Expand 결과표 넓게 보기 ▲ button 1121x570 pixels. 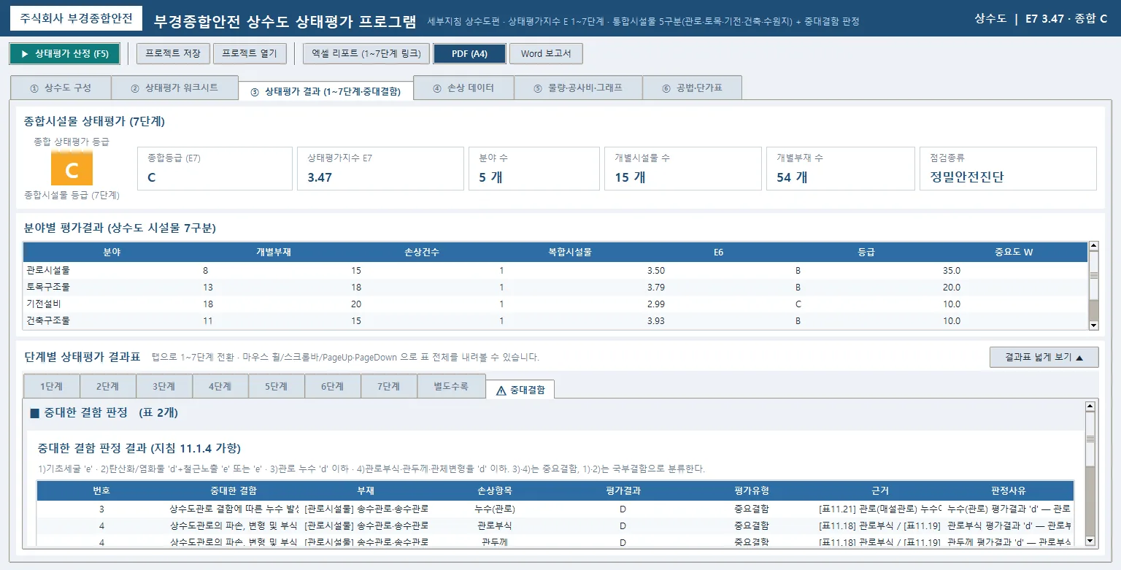(1044, 357)
